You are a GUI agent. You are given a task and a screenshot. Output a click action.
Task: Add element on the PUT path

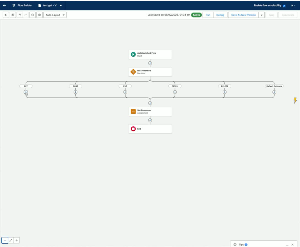pyautogui.click(x=125, y=92)
